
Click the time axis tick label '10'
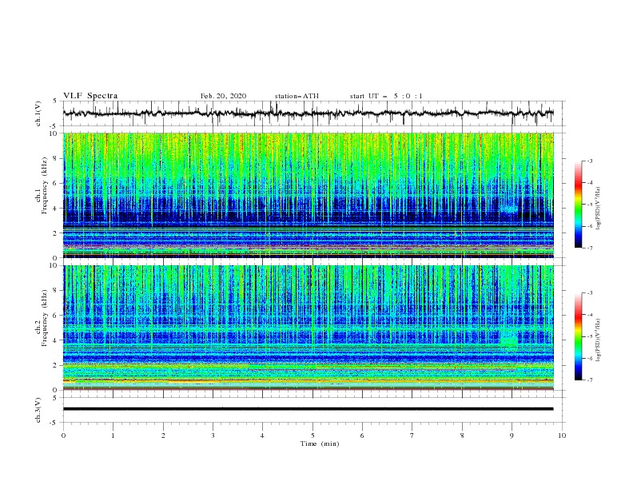click(x=562, y=435)
